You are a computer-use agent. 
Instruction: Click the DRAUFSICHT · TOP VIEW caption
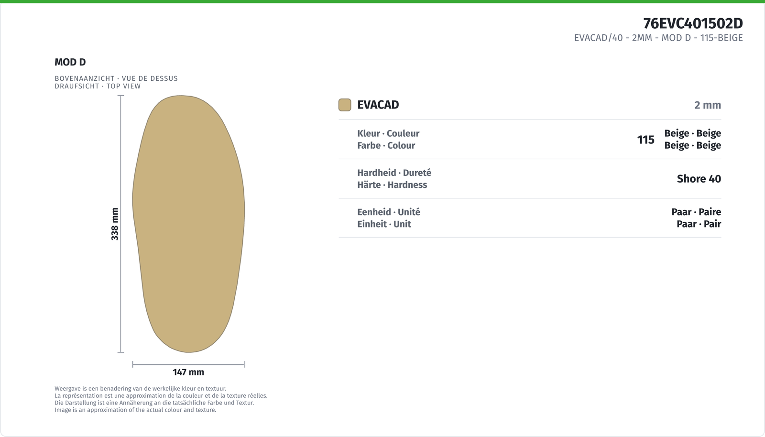click(98, 86)
